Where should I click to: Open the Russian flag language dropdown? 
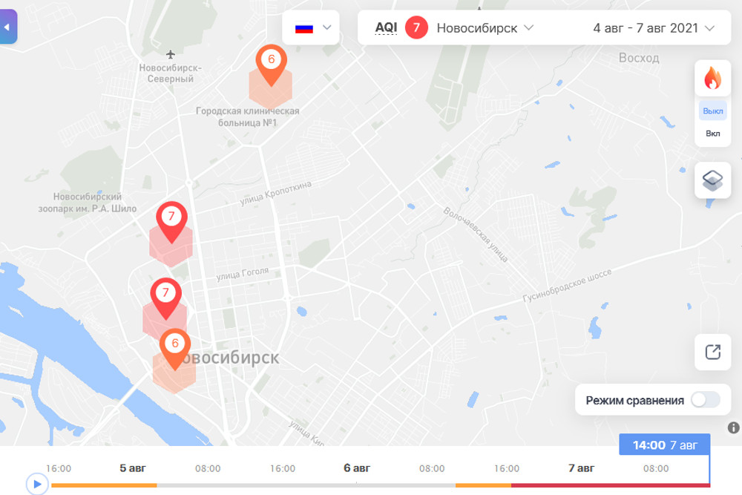coord(311,28)
